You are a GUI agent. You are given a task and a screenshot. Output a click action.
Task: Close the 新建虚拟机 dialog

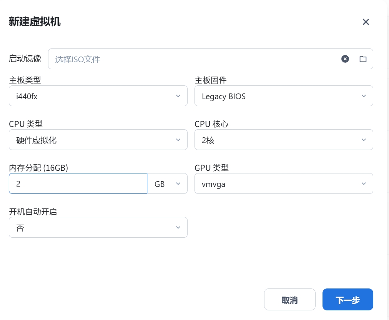[366, 22]
